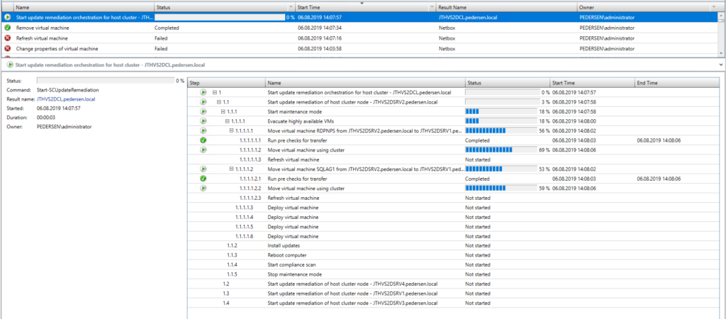Open Owner column filter dropdown
Screen dimensions: 726x319
tap(715, 7)
